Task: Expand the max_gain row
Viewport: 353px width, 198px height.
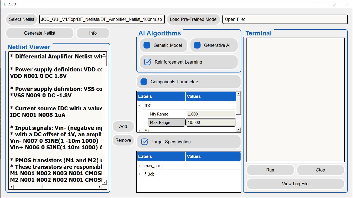Action: pyautogui.click(x=140, y=166)
